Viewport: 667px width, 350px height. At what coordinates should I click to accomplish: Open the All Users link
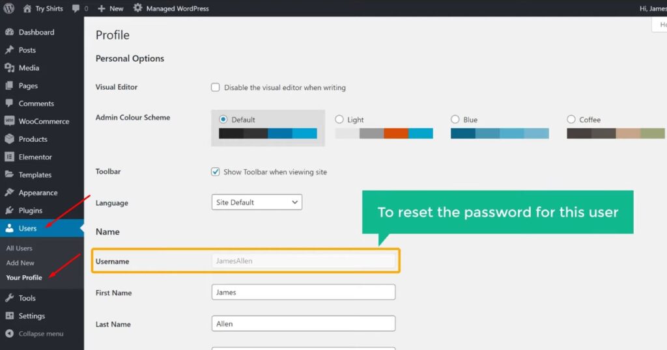pyautogui.click(x=20, y=249)
